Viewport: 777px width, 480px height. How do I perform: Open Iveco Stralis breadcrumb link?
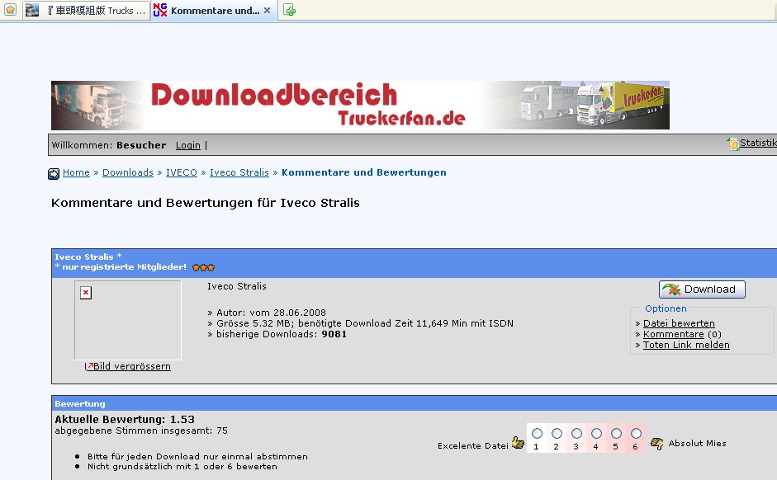239,172
